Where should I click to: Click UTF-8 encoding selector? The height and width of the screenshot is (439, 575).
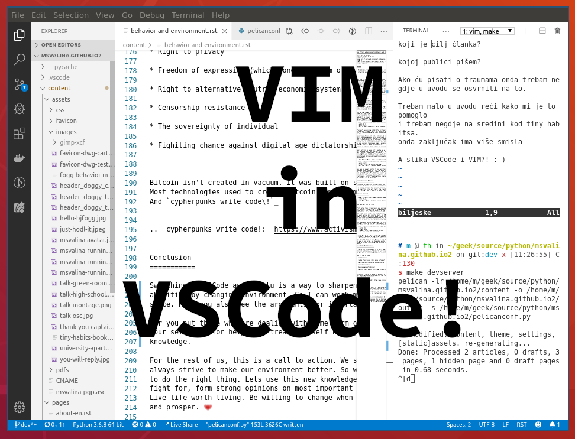pos(487,425)
